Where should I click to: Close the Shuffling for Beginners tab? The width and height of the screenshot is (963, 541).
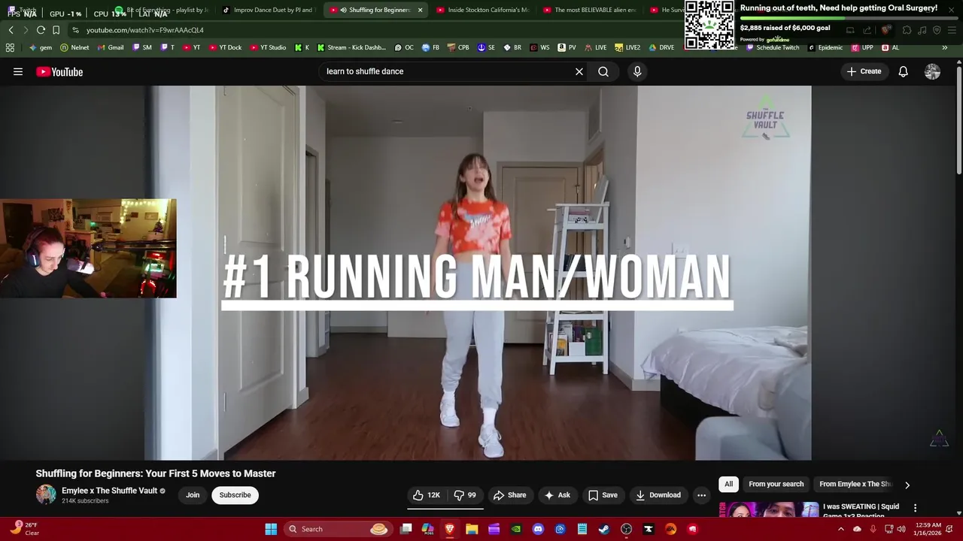pos(420,10)
